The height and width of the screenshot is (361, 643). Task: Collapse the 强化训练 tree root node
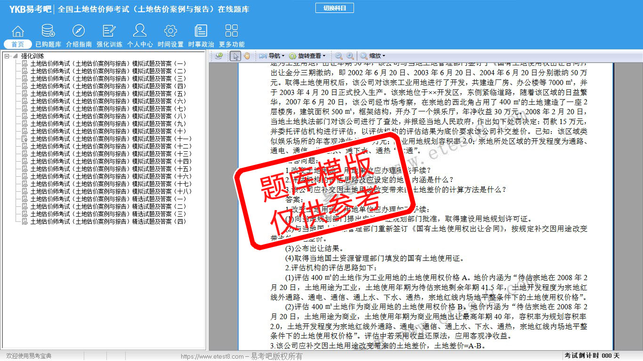point(7,56)
